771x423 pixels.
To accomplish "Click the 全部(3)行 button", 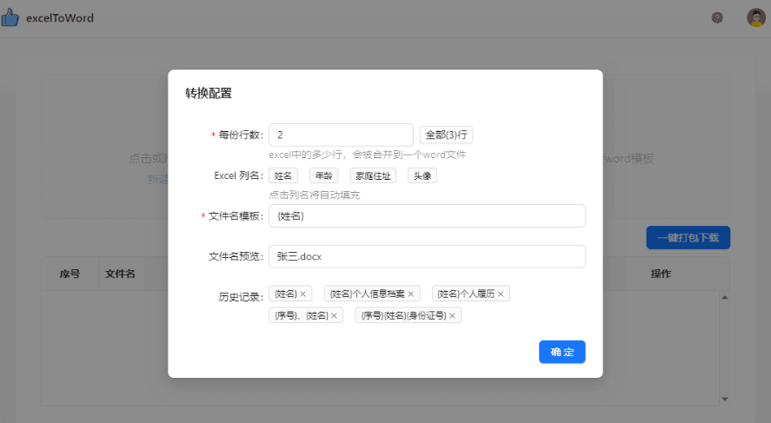I will coord(446,135).
